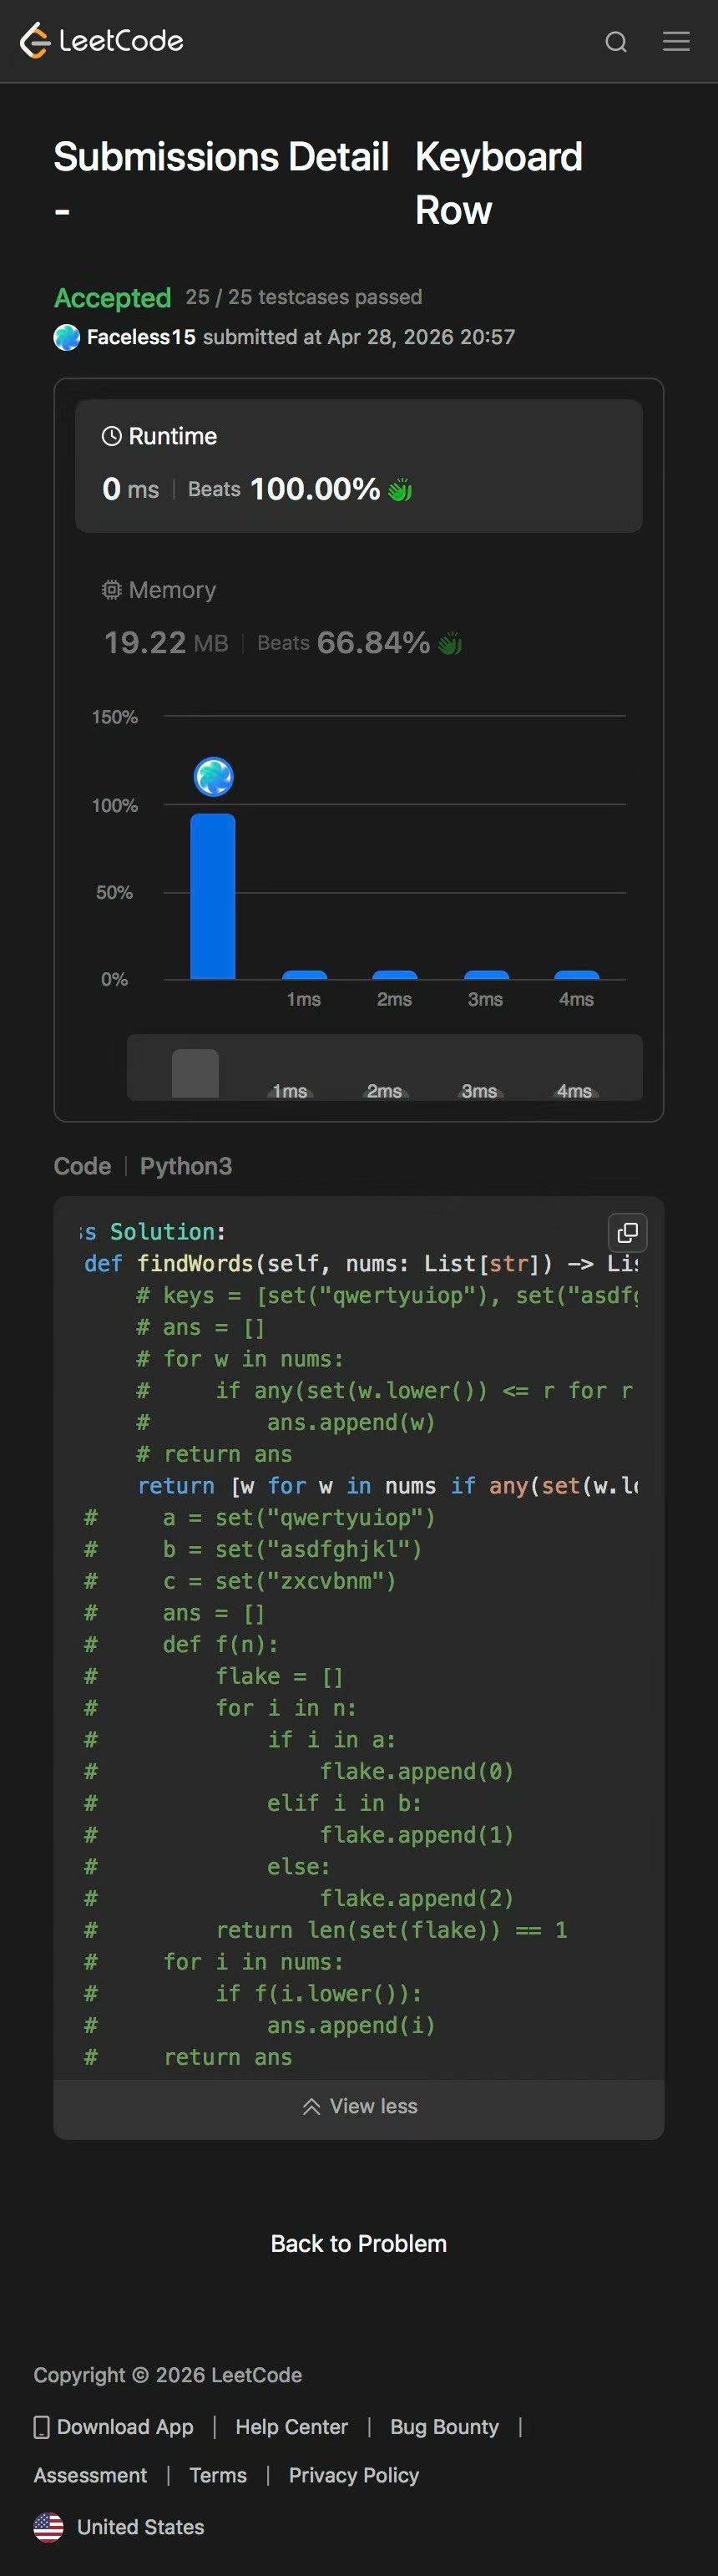Click the small 3ms chart bar
The image size is (718, 2576).
pyautogui.click(x=486, y=975)
